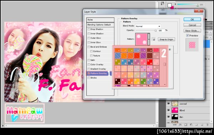Pick the black pattern with white squares
The width and height of the screenshot is (214, 135).
pos(117,81)
